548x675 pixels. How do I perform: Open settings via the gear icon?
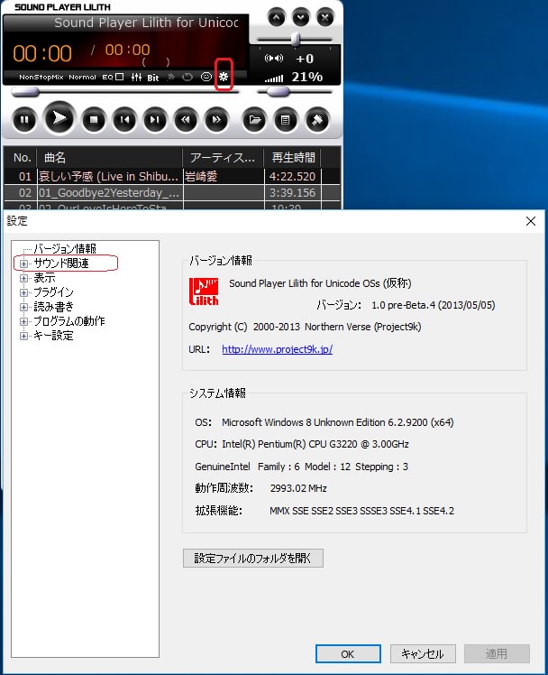click(x=224, y=77)
